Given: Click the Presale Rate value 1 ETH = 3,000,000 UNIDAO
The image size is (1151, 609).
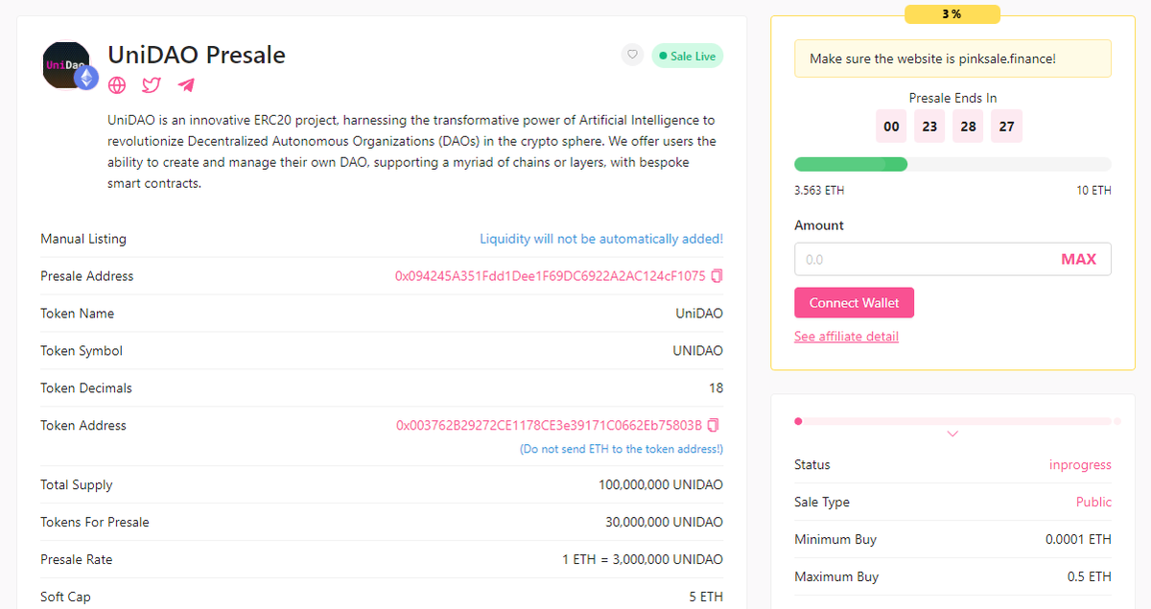Looking at the screenshot, I should [643, 560].
